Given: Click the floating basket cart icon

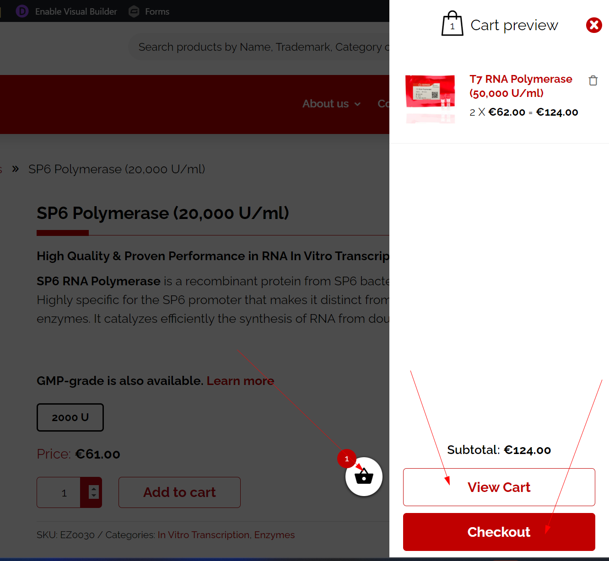Looking at the screenshot, I should 364,476.
